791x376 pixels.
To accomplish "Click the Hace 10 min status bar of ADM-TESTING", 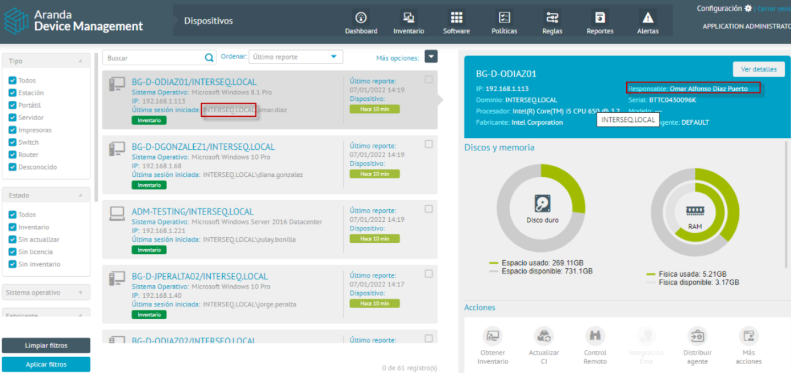I will click(x=374, y=239).
